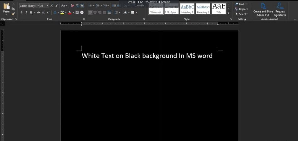
Task: Open the Select menu
Action: pyautogui.click(x=242, y=14)
